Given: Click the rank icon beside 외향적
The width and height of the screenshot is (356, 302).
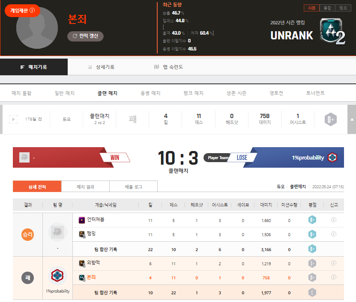Looking at the screenshot, I should tap(82, 263).
